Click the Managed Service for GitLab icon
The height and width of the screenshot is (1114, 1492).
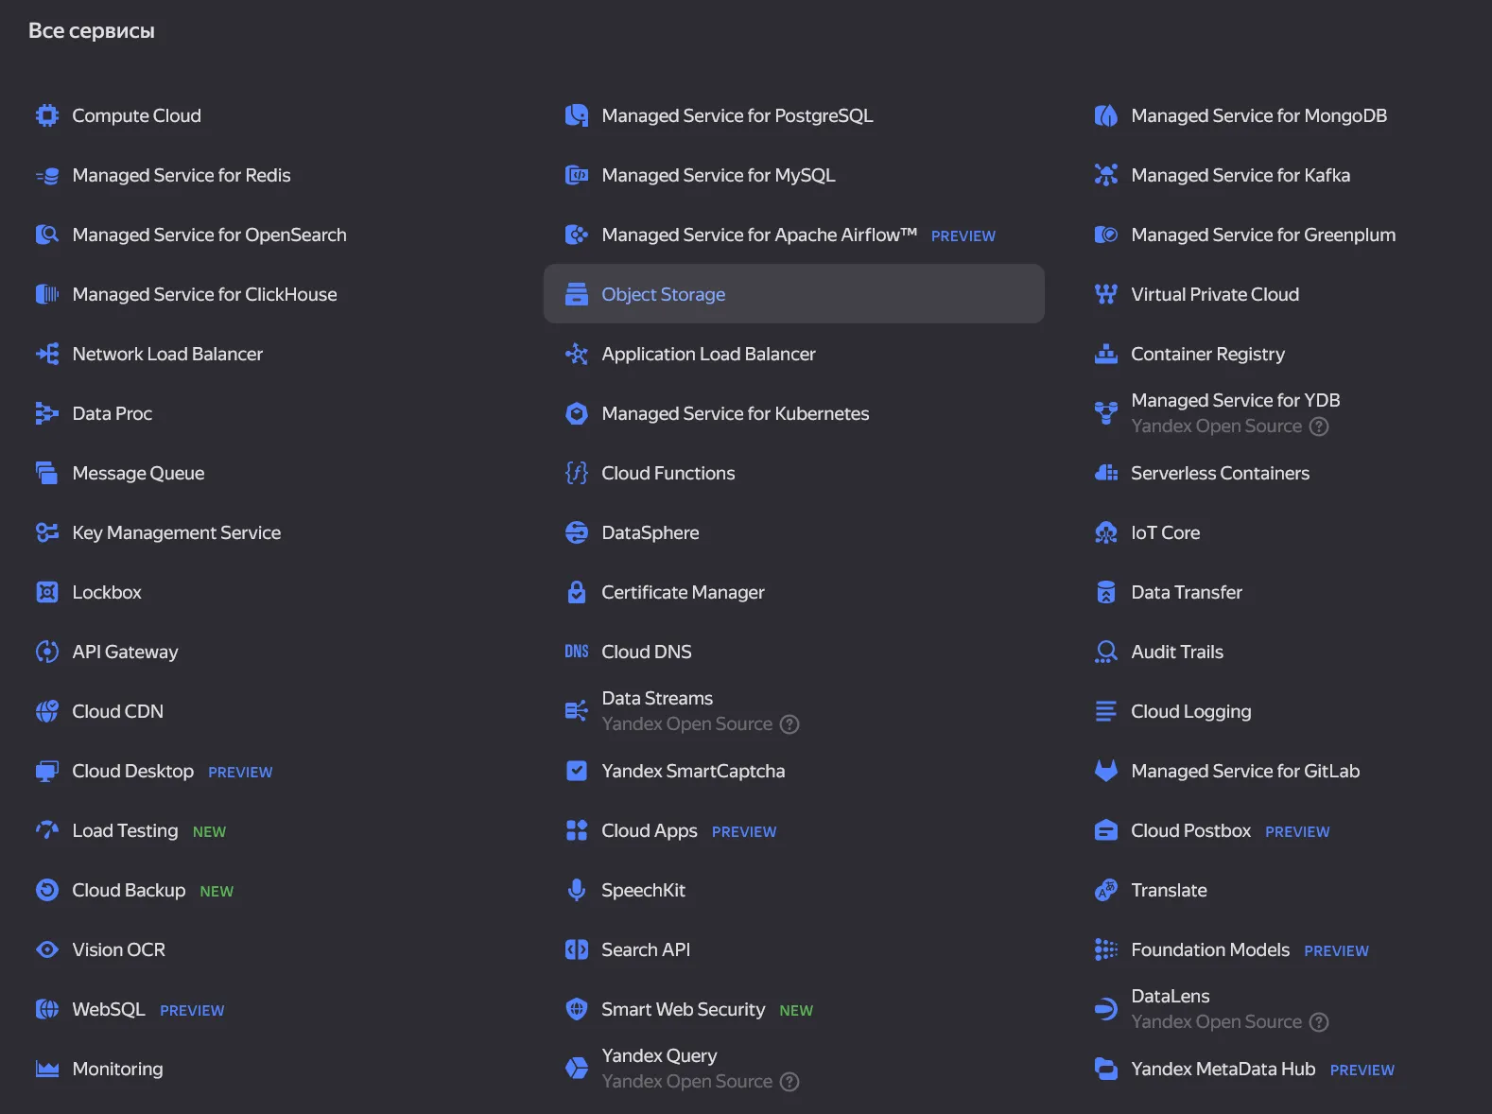click(1105, 771)
